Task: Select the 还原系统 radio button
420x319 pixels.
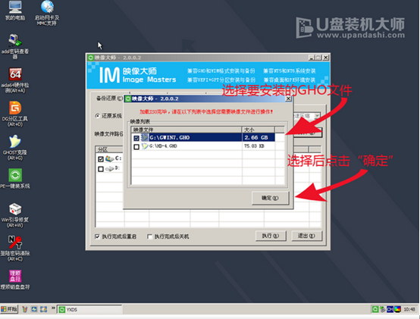Action: [97, 116]
